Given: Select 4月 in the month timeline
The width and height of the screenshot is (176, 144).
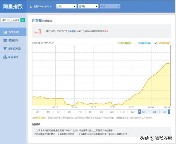Looking at the screenshot, I should 48,112.
